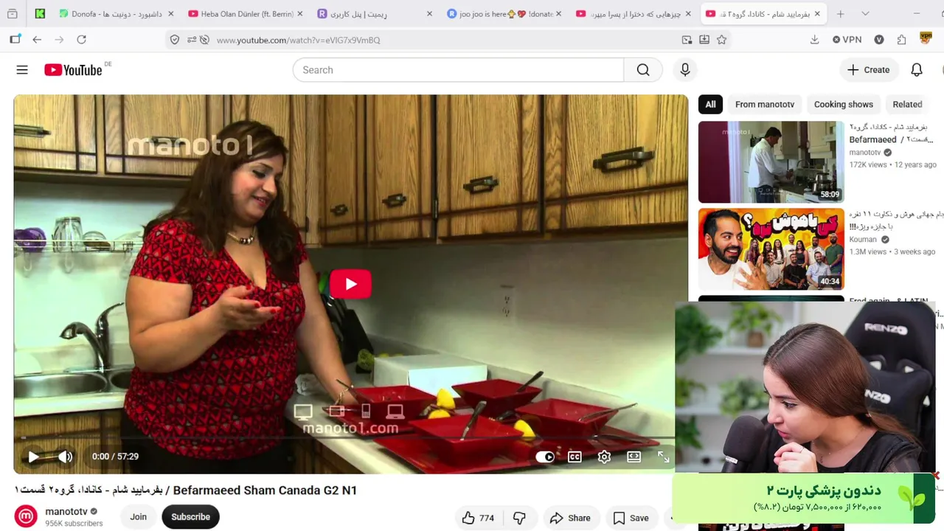
Task: Open the sidebar panel icon by the back button
Action: 15,40
